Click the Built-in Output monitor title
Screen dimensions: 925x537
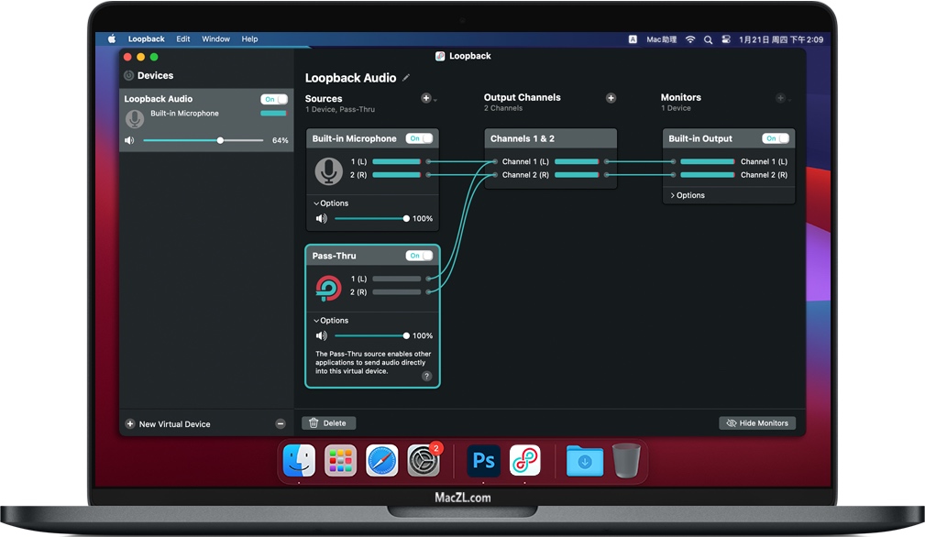point(700,138)
